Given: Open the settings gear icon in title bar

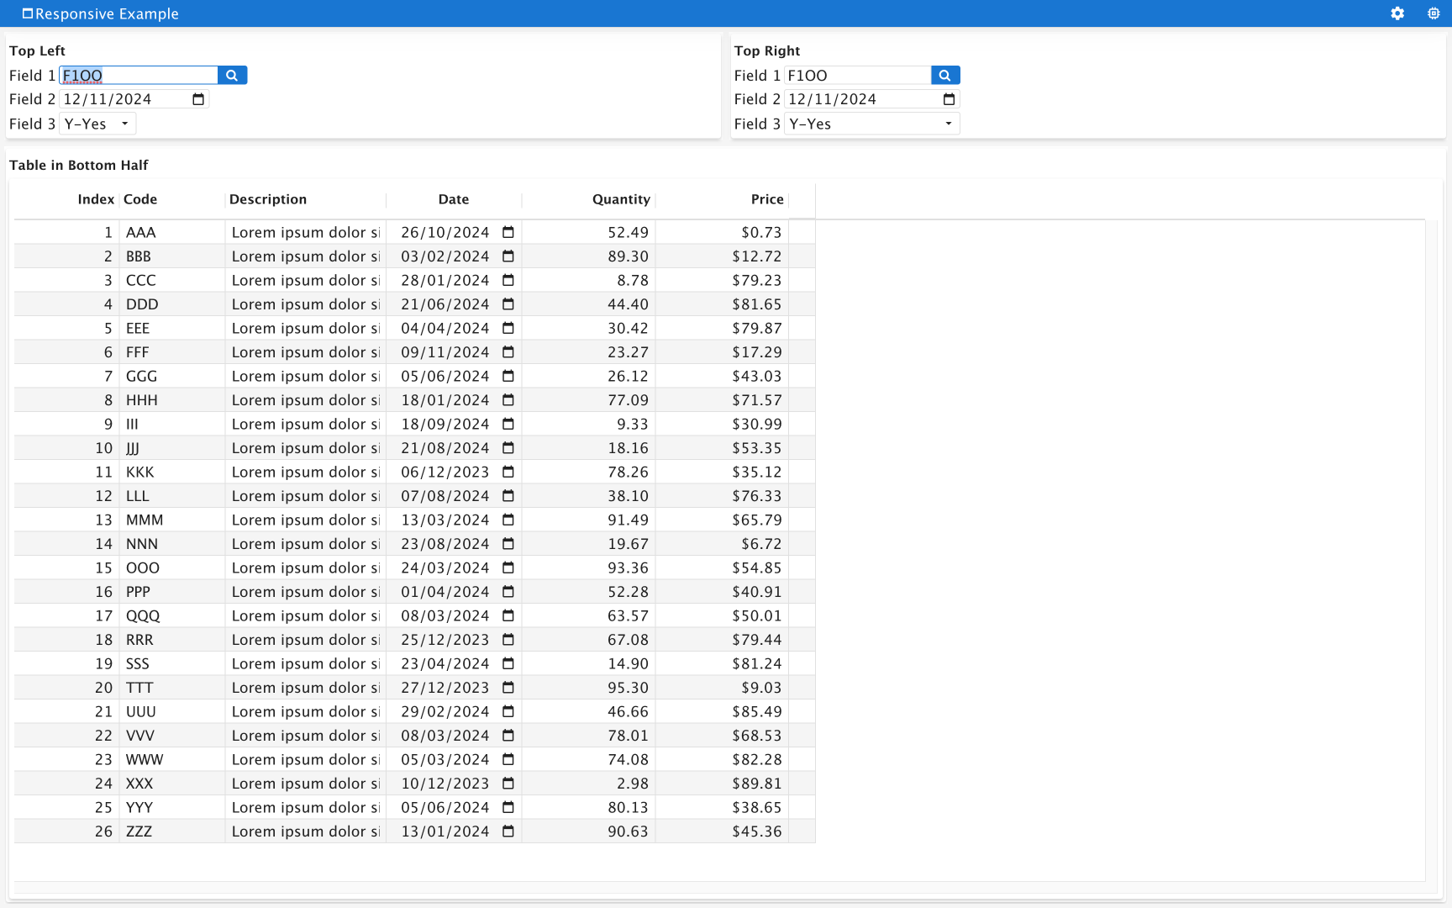Looking at the screenshot, I should point(1397,13).
